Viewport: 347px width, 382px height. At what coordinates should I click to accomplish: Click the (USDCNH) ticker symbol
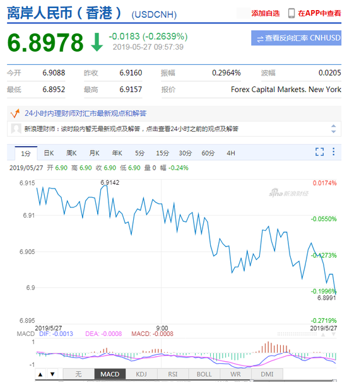click(154, 14)
